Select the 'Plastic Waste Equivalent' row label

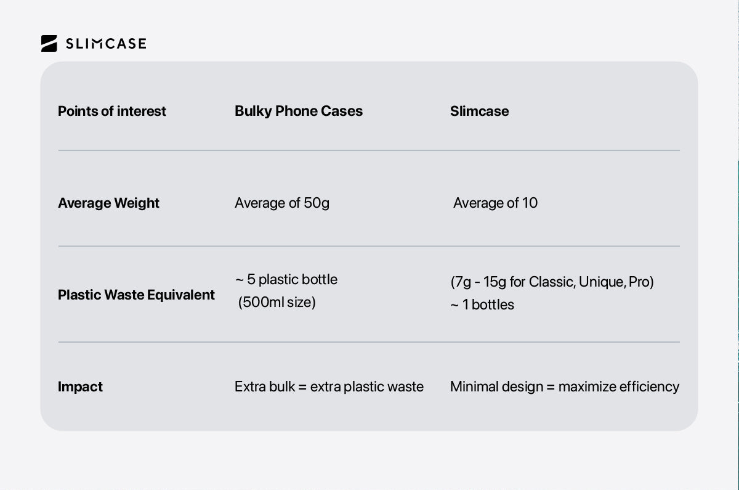tap(136, 295)
